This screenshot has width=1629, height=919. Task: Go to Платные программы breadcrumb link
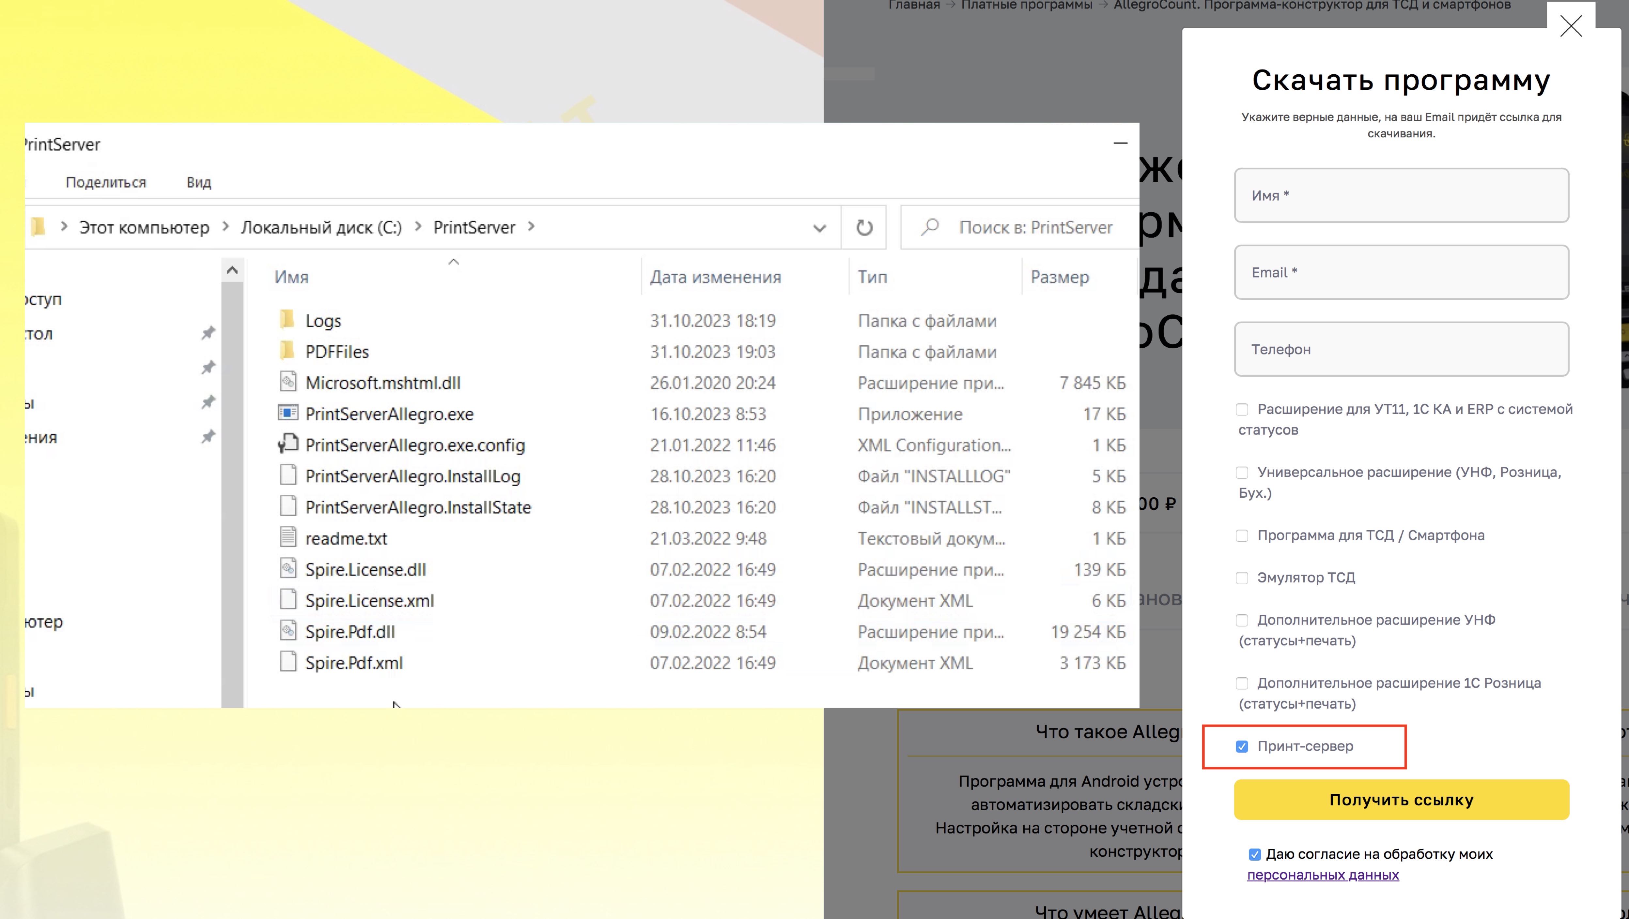coord(1026,5)
